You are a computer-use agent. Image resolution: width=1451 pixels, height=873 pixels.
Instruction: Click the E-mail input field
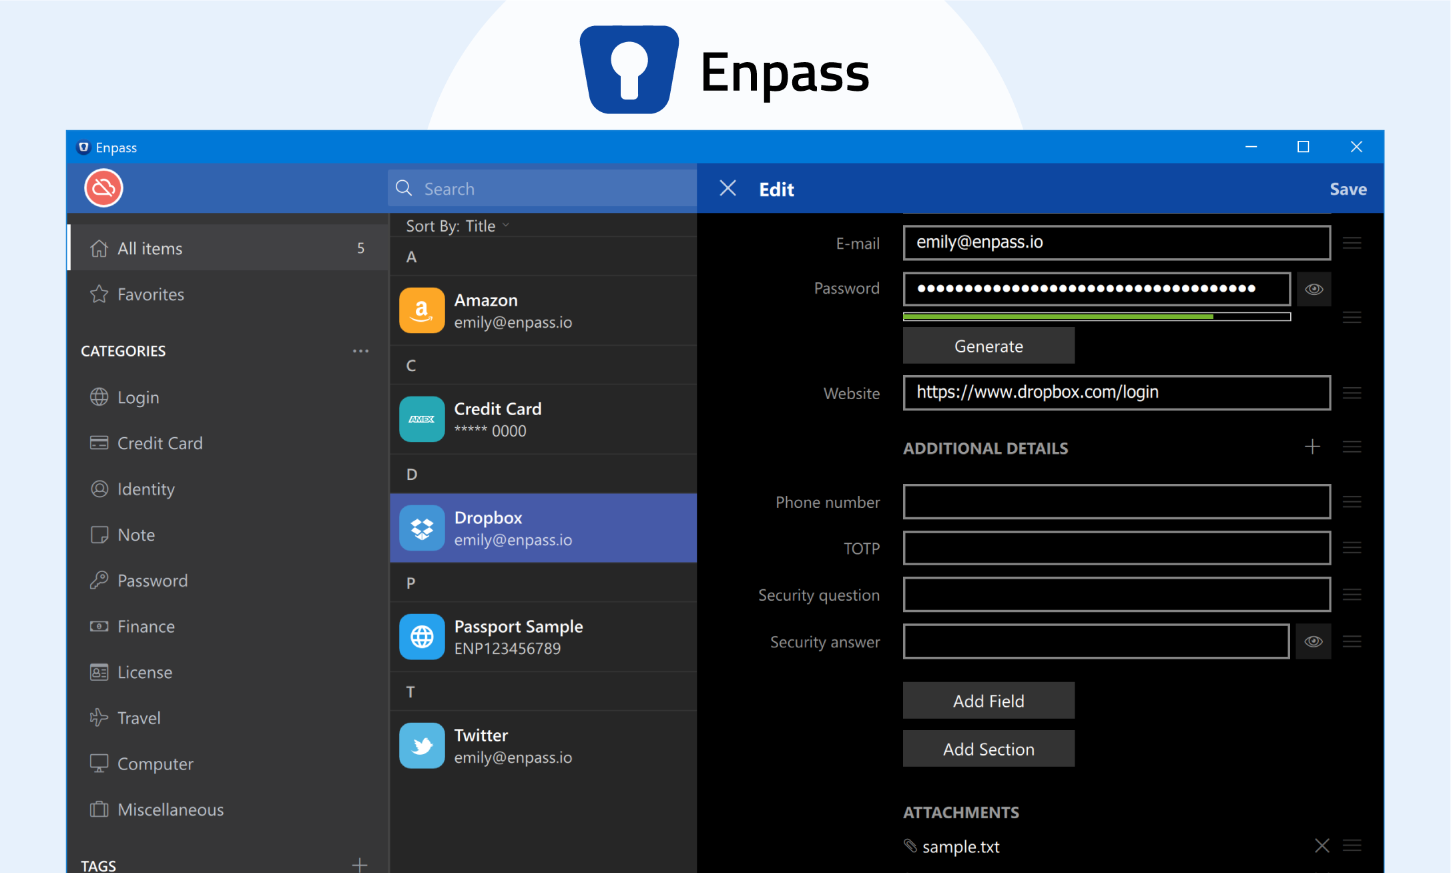1117,243
